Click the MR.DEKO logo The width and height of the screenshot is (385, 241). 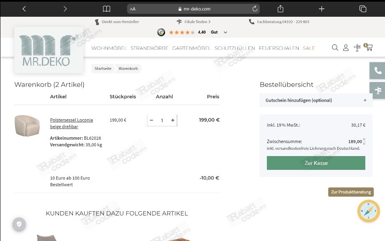[49, 50]
